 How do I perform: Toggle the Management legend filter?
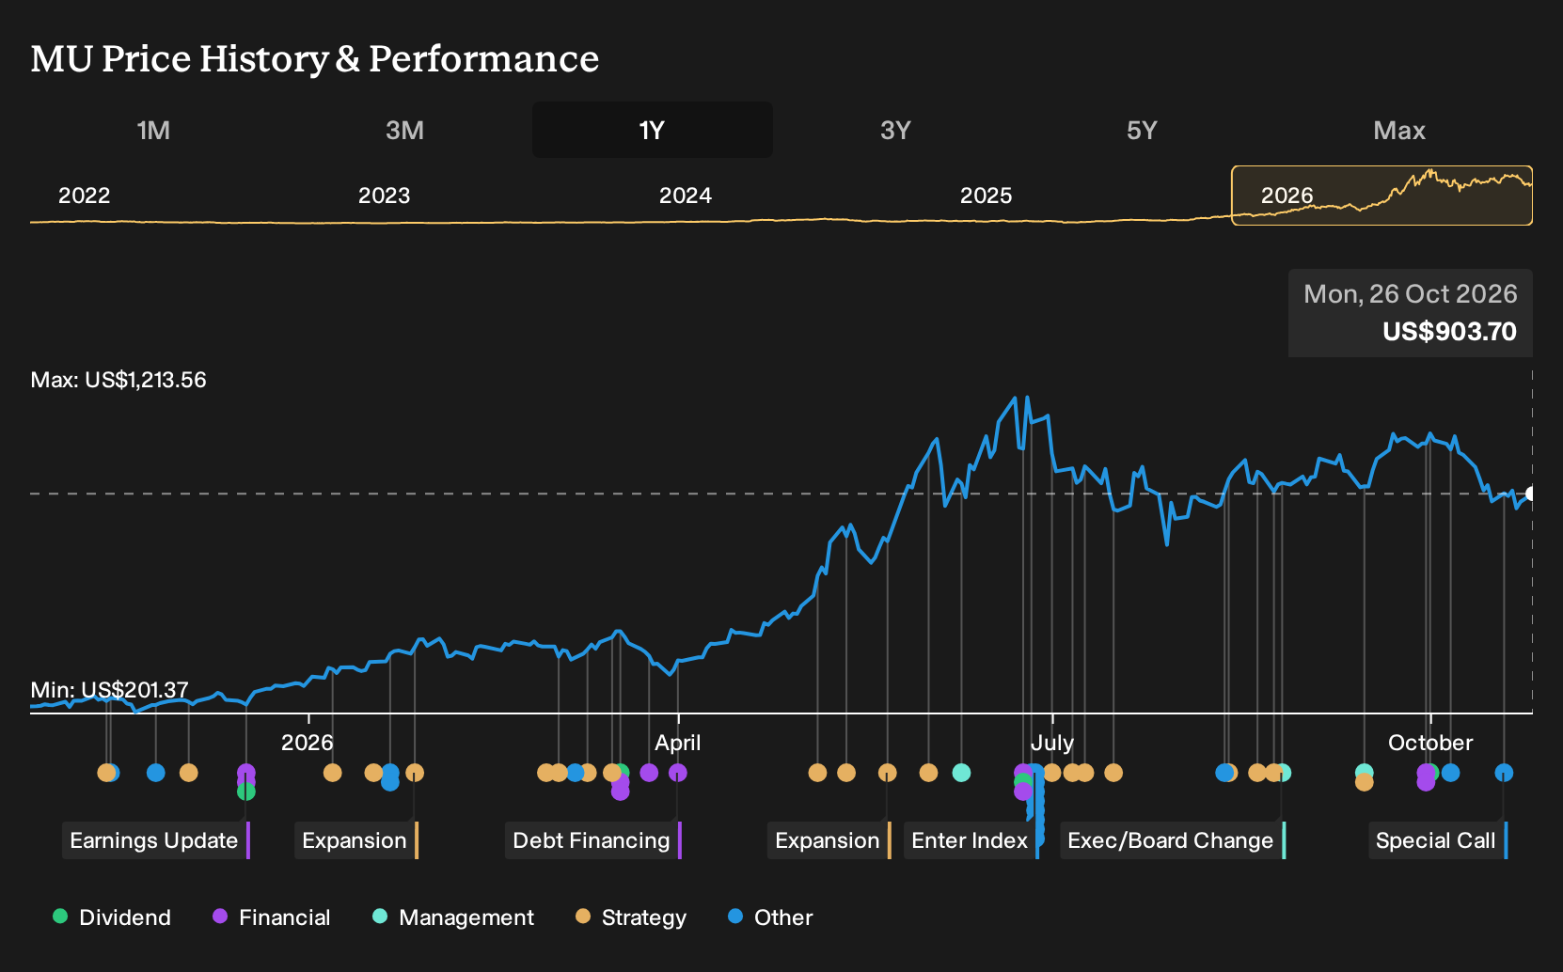pyautogui.click(x=453, y=917)
